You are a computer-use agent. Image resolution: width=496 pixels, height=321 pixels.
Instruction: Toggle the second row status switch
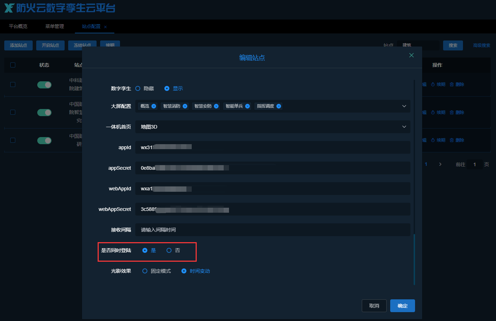pos(44,113)
